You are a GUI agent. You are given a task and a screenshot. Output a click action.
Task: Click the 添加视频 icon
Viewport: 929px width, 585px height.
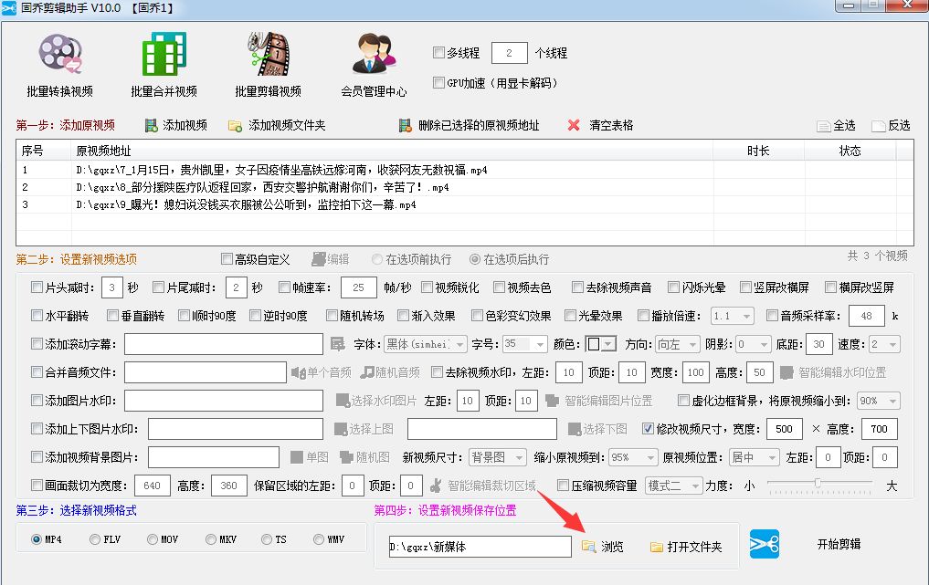pyautogui.click(x=152, y=126)
